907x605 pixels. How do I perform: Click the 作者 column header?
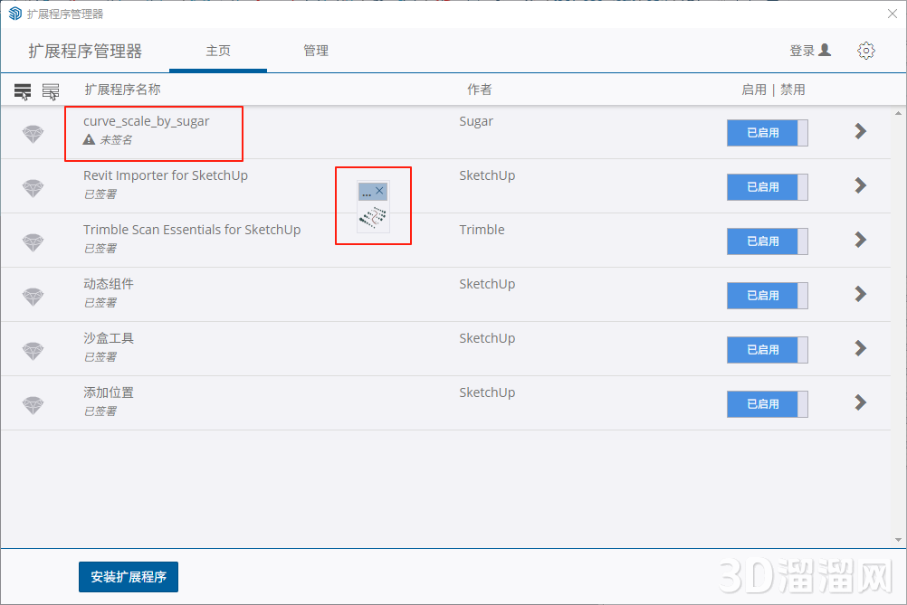(x=480, y=90)
